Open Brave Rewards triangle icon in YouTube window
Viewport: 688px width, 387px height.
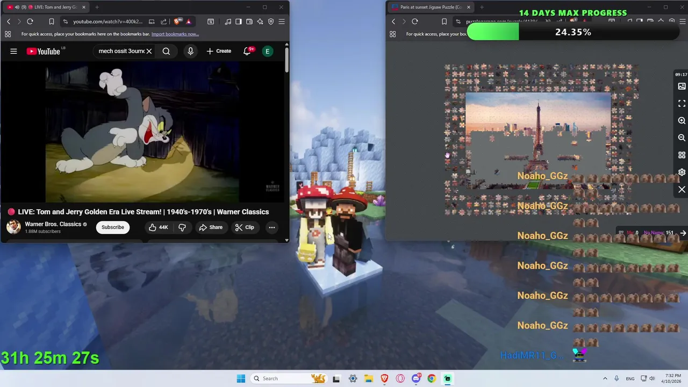tap(189, 21)
